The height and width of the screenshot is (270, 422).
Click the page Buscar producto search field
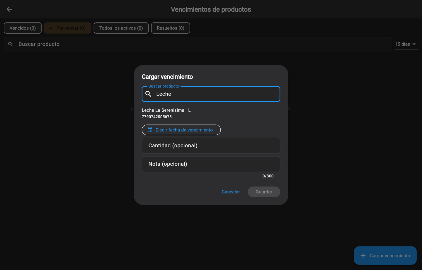pyautogui.click(x=198, y=44)
